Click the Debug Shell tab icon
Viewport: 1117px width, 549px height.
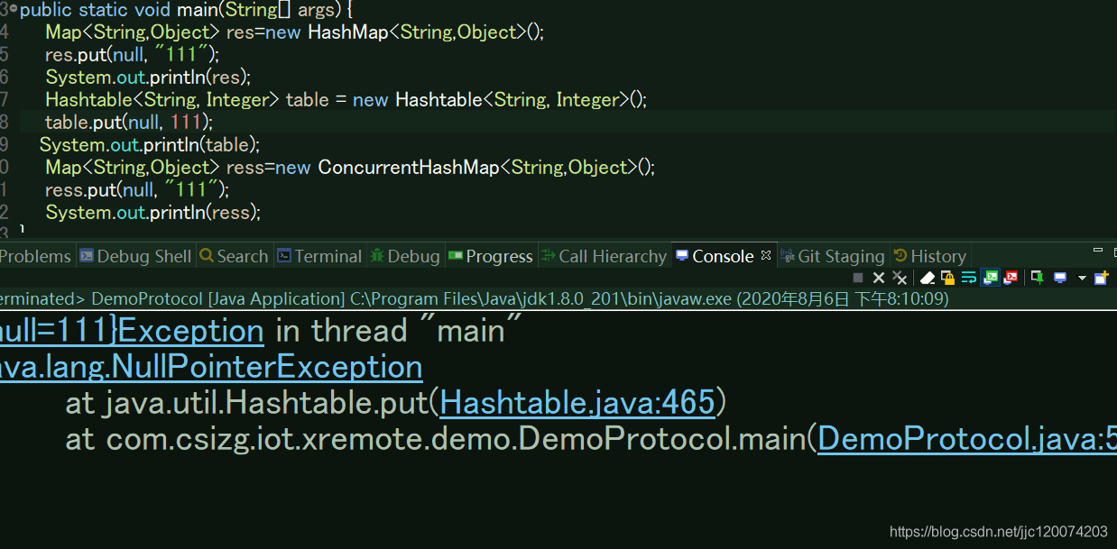click(x=87, y=256)
